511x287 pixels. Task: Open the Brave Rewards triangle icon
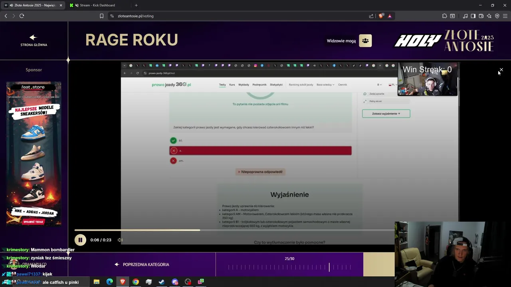tap(390, 16)
